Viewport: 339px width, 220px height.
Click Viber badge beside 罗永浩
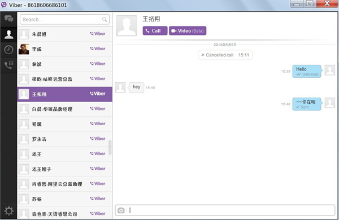pyautogui.click(x=98, y=139)
